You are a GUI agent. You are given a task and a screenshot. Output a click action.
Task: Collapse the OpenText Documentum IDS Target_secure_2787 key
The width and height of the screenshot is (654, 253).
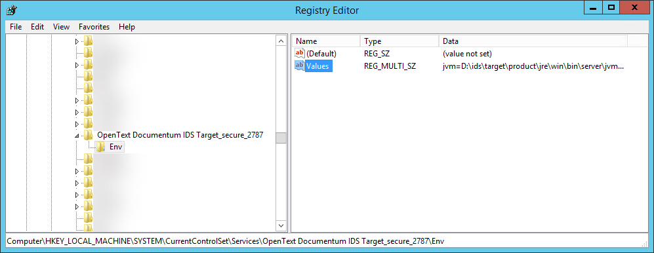coord(77,136)
